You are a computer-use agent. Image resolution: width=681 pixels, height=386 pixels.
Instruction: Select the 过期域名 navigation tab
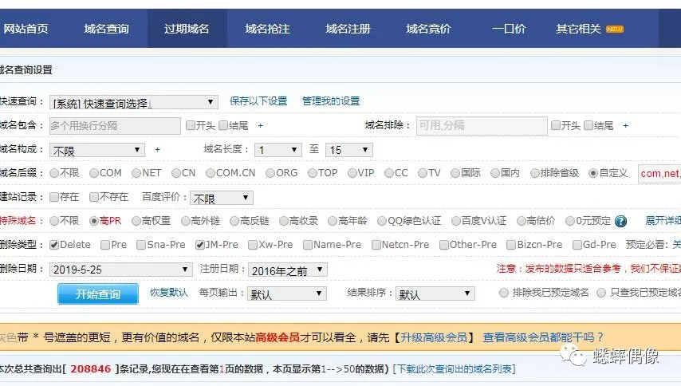187,29
